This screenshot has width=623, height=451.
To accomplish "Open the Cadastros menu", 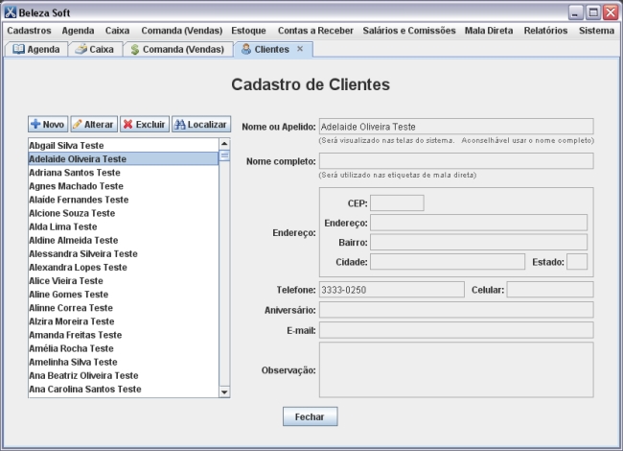I will 29,31.
